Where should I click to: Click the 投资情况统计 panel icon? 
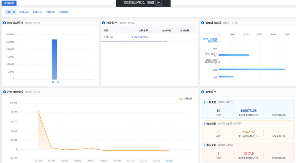click(4, 23)
